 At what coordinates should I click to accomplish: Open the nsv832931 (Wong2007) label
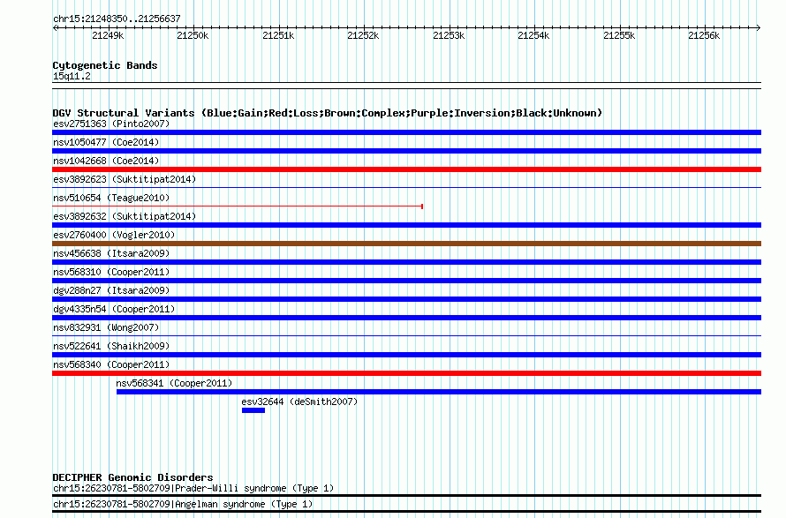point(106,327)
